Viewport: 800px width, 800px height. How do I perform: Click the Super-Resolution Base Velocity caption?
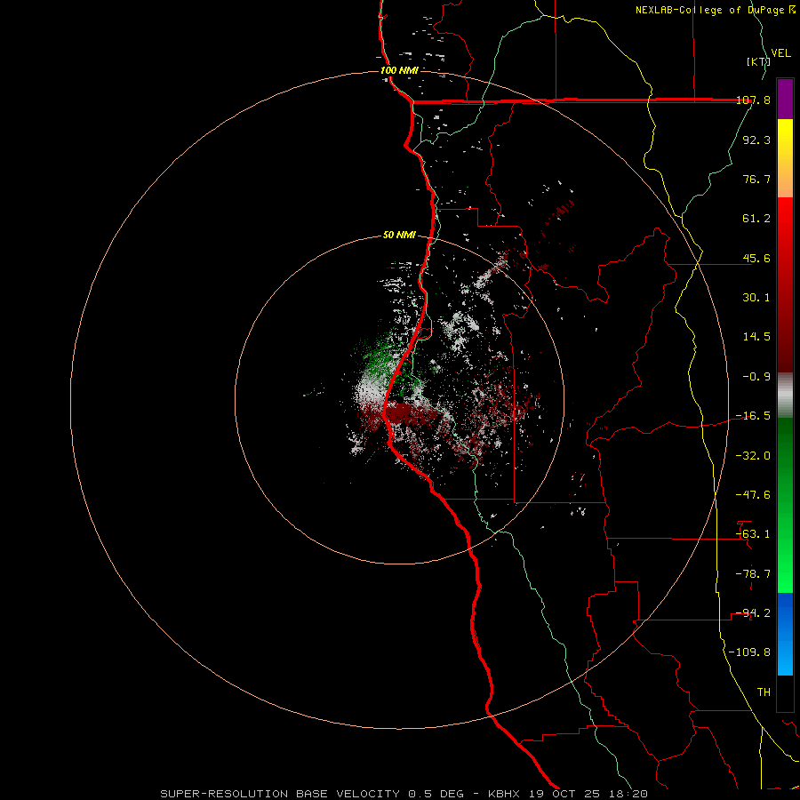(404, 794)
